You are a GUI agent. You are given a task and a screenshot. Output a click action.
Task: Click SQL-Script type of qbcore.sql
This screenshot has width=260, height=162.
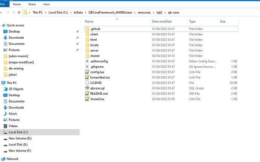(x=196, y=88)
